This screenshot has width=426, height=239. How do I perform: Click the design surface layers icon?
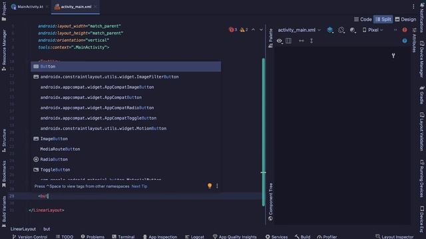click(x=330, y=30)
